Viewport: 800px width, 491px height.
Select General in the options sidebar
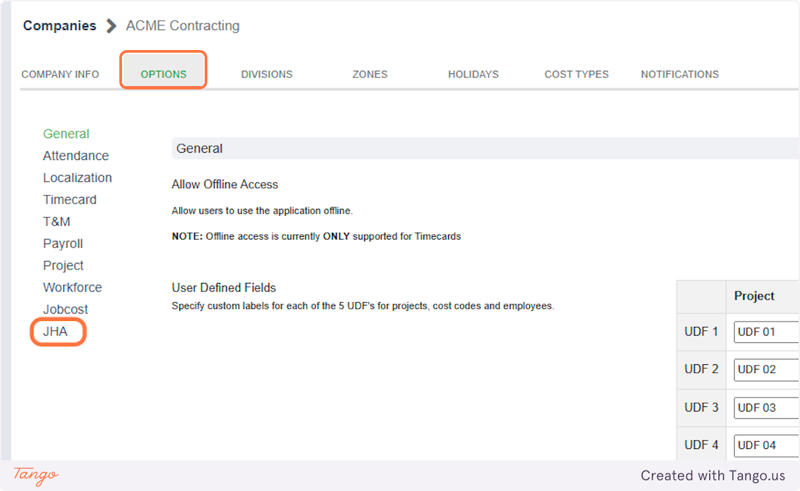66,134
